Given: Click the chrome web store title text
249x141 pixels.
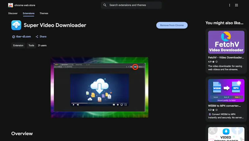Looking at the screenshot, I should tap(25, 5).
